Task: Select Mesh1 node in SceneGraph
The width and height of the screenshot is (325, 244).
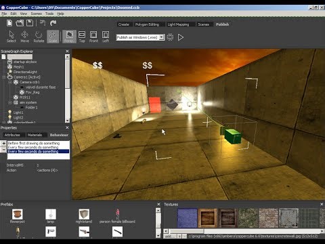Action: pos(18,67)
